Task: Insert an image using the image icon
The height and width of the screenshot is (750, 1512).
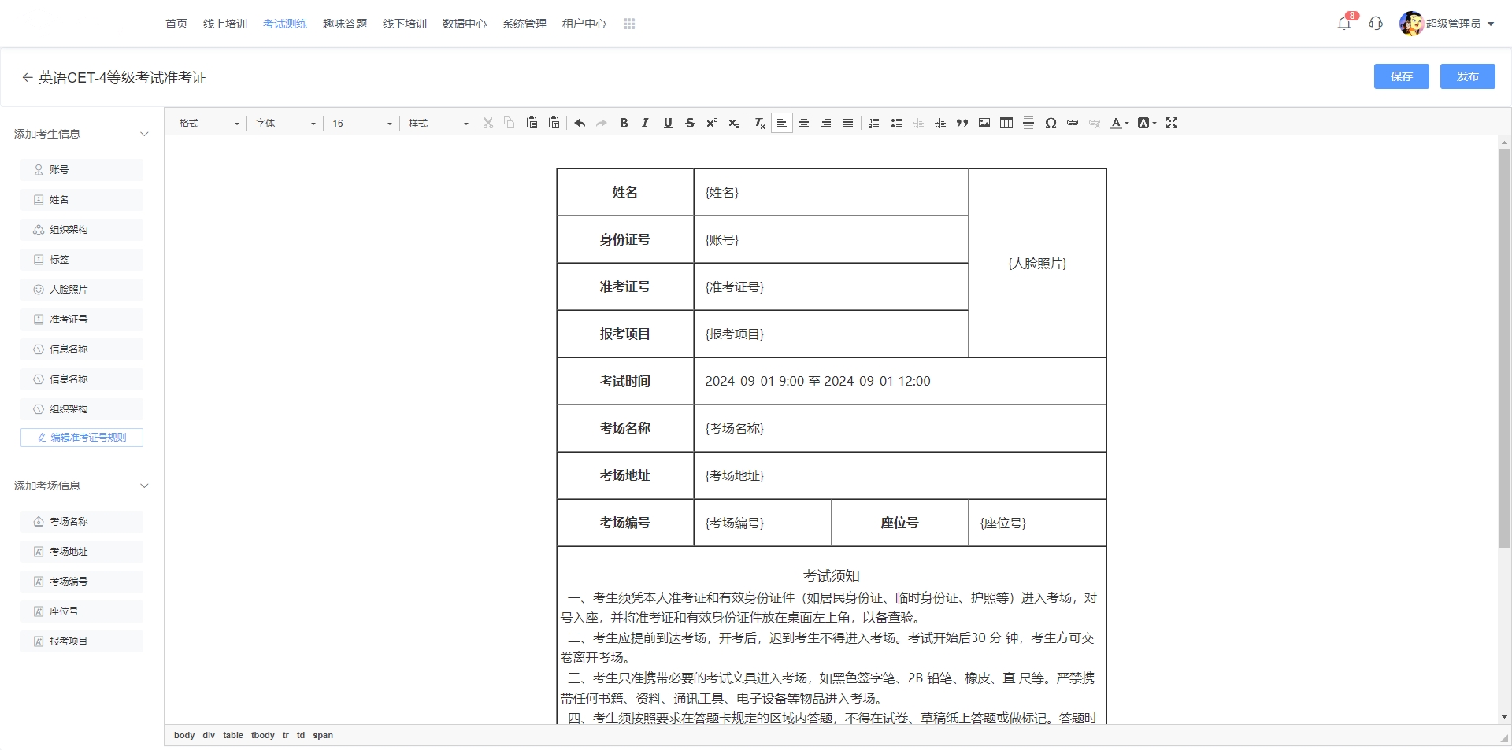Action: coord(984,123)
